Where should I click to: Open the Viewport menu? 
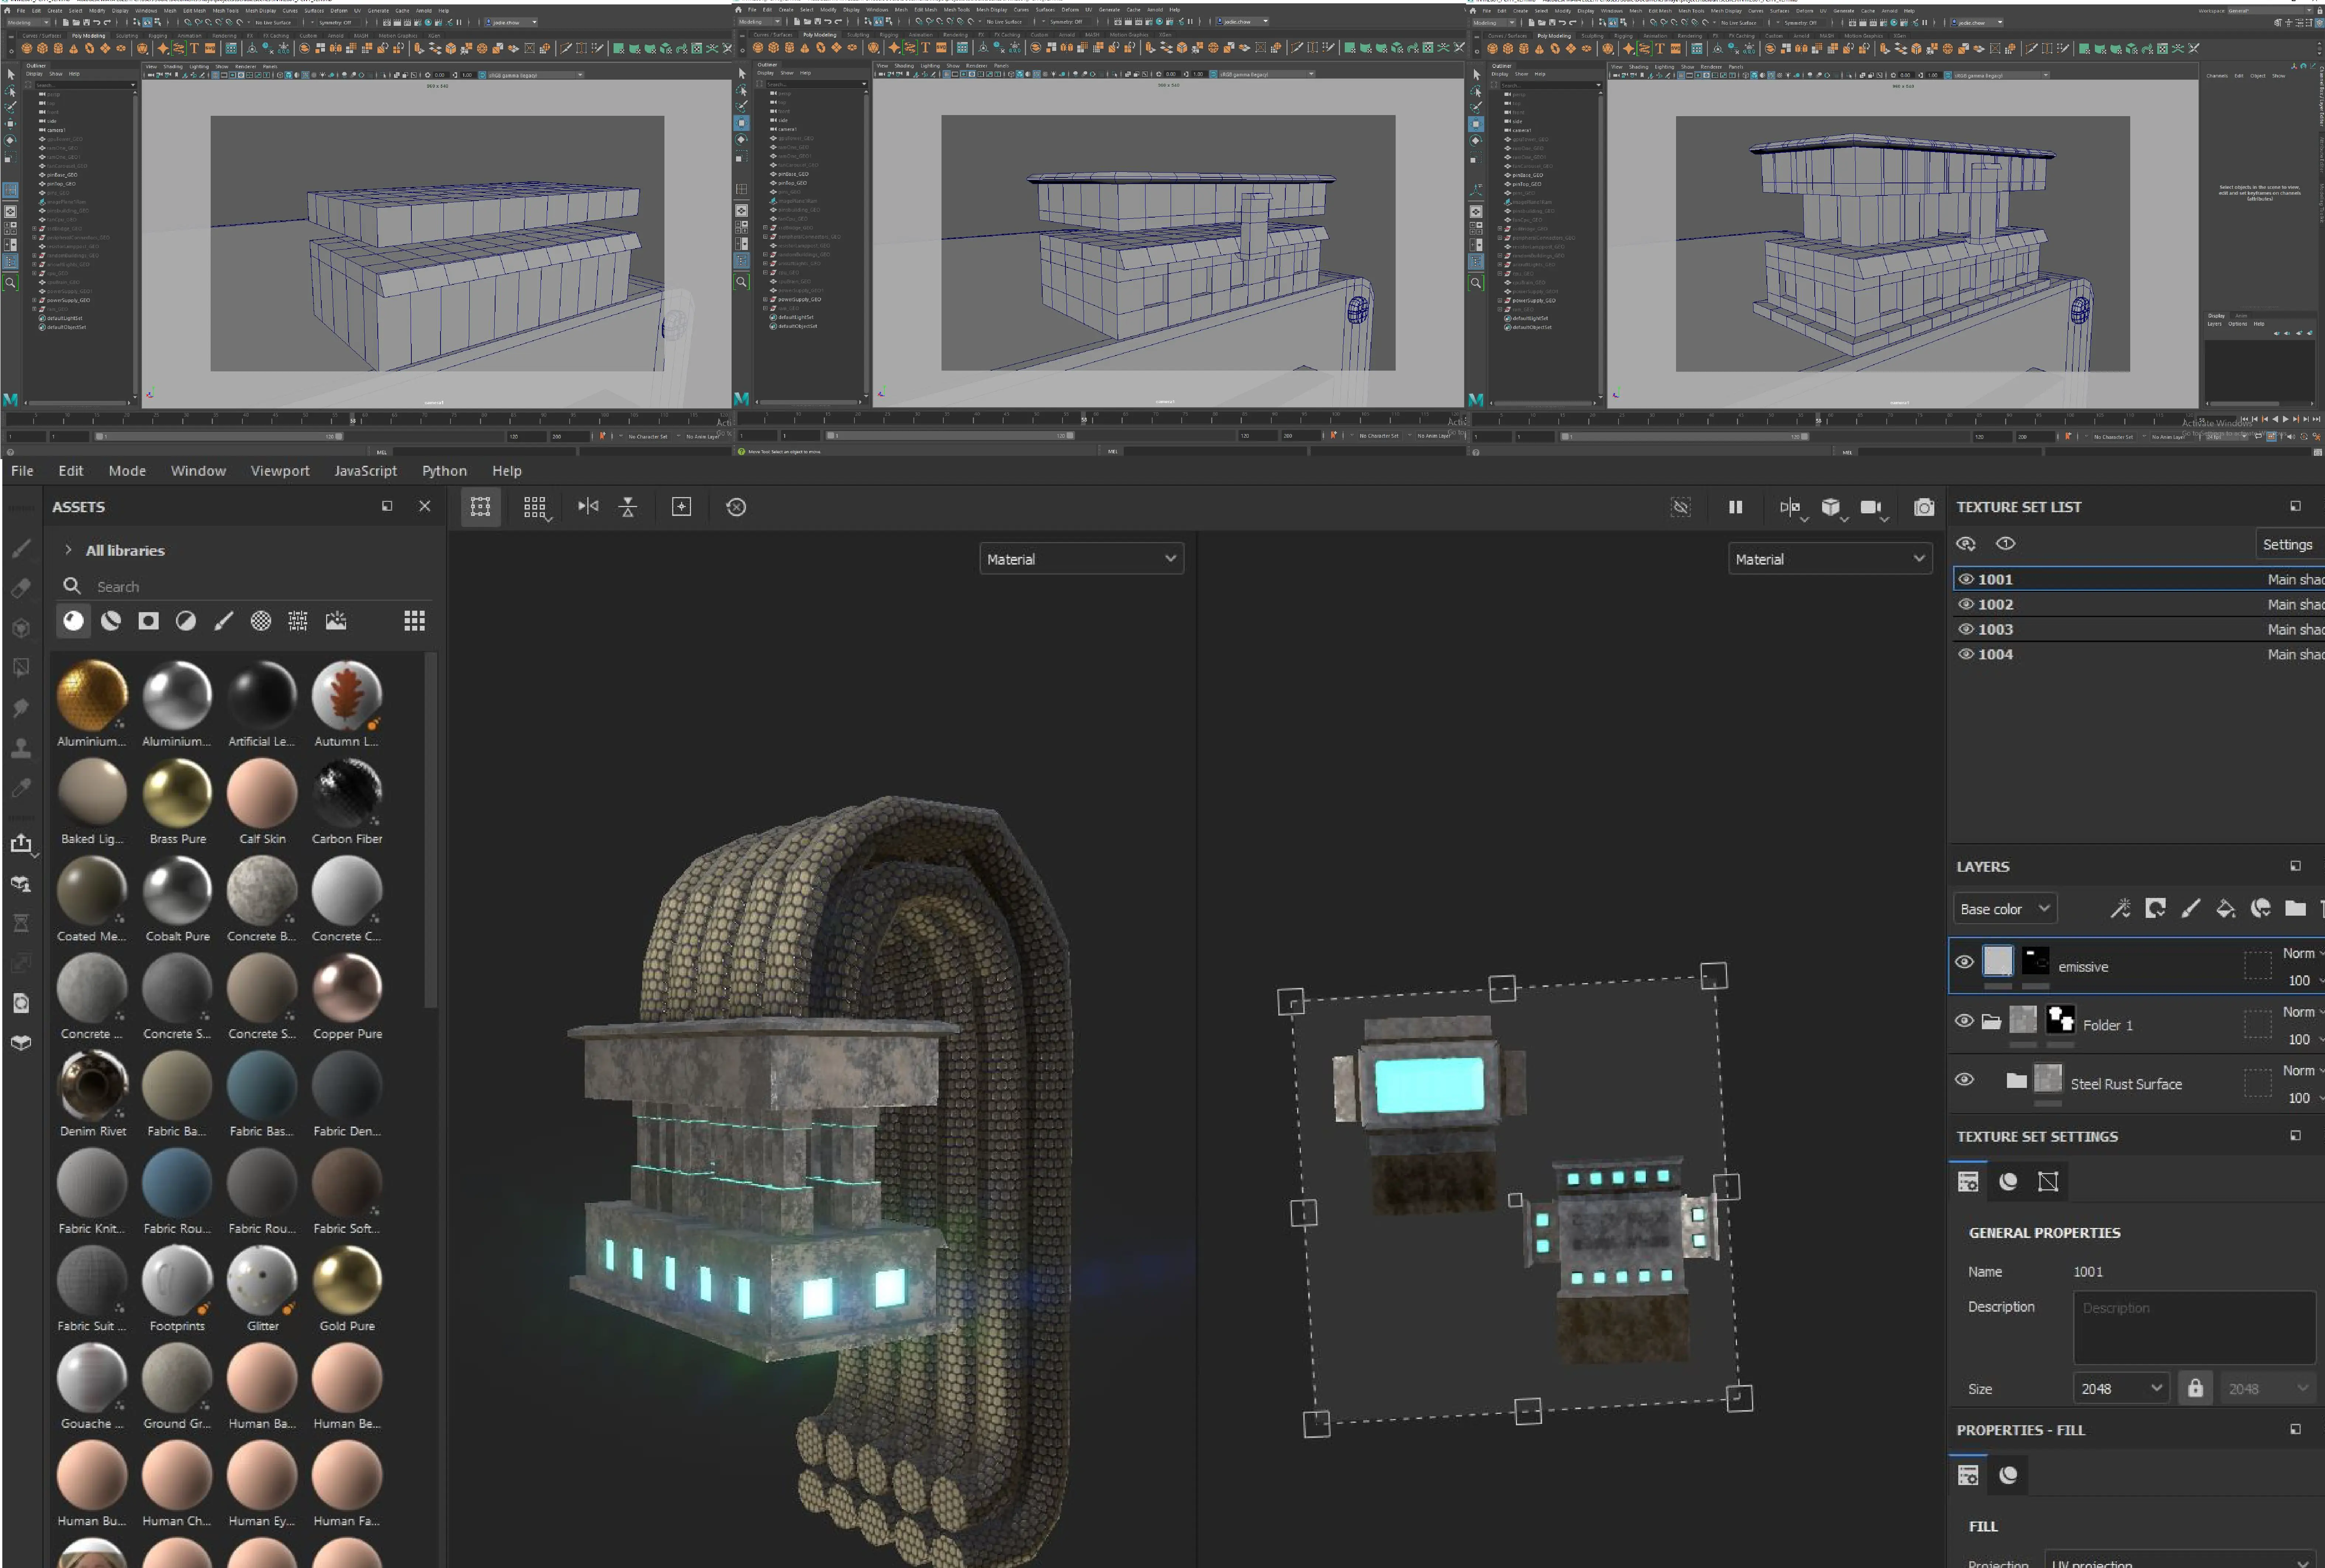click(280, 471)
